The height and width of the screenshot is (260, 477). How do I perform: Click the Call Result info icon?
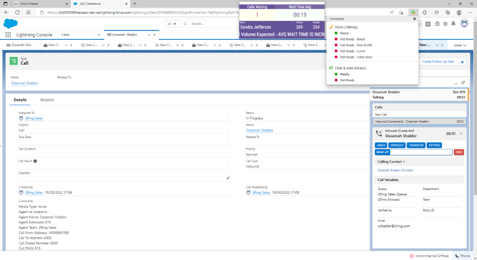[x=35, y=161]
